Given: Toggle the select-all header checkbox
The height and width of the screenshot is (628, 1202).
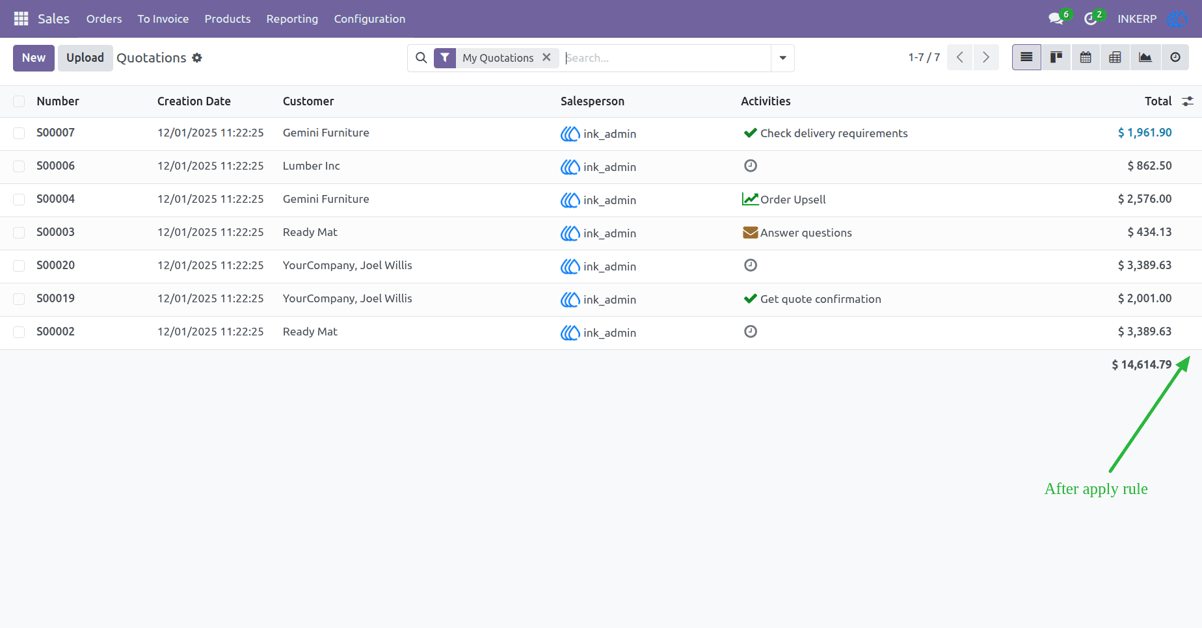Looking at the screenshot, I should click(19, 101).
